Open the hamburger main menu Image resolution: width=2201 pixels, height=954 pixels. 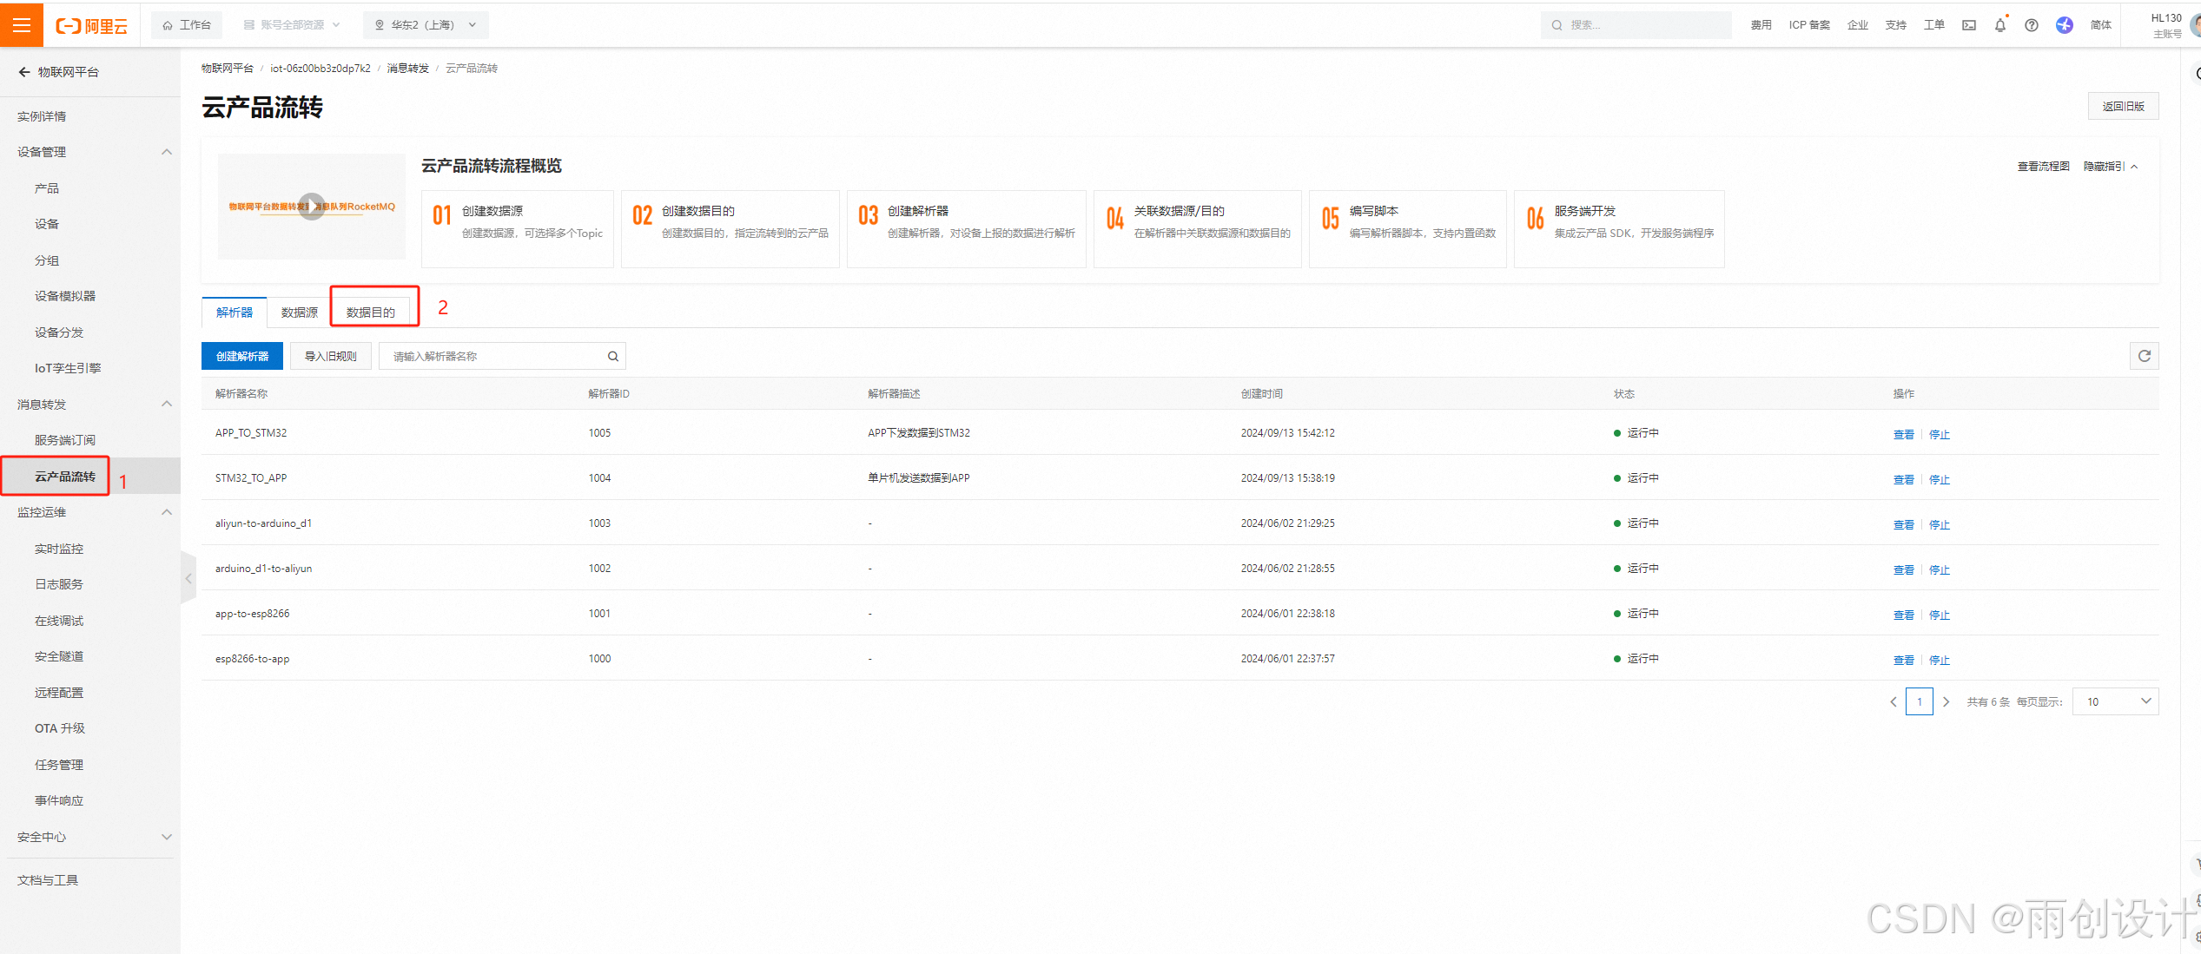22,24
